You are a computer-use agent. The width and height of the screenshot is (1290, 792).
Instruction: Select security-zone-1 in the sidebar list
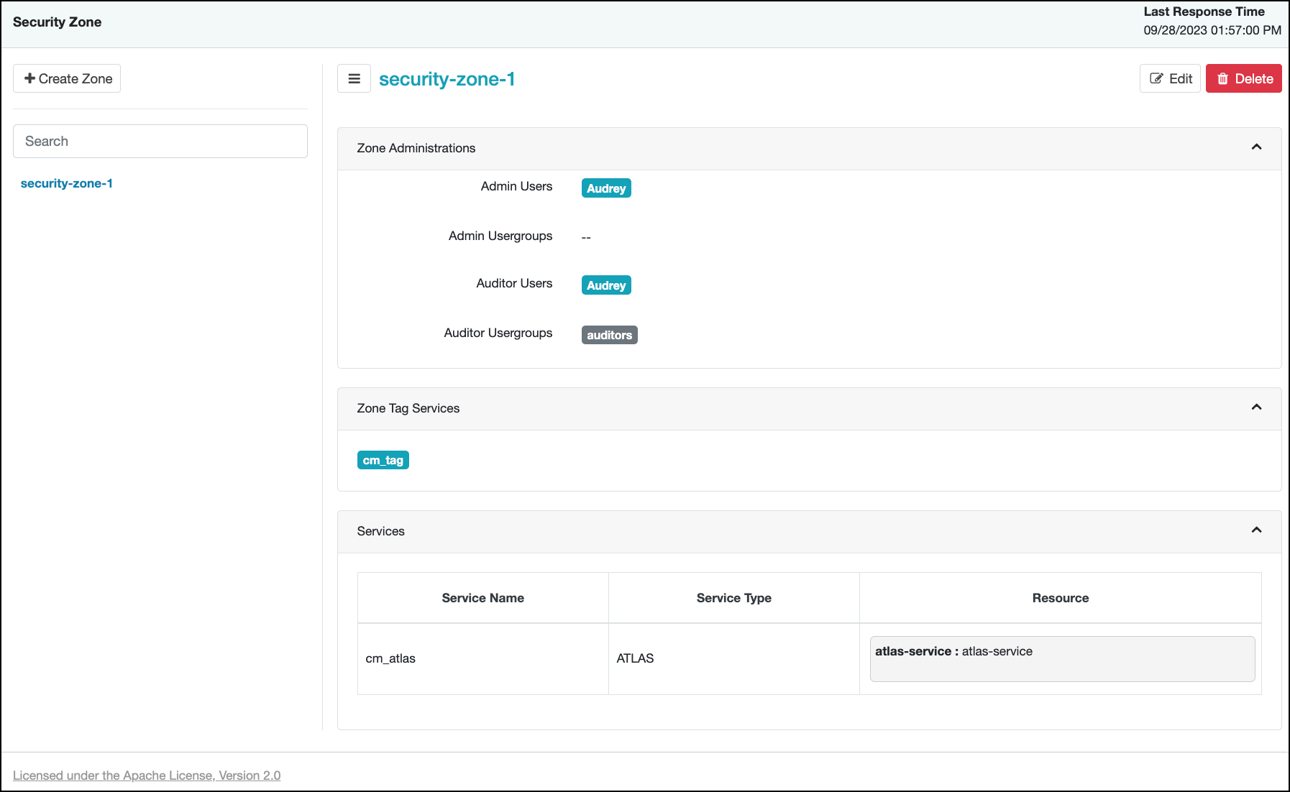(67, 183)
